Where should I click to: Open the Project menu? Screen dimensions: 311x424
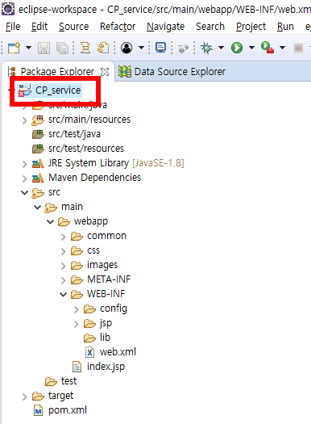point(251,27)
